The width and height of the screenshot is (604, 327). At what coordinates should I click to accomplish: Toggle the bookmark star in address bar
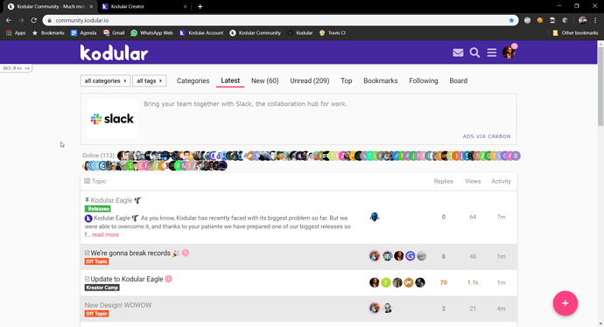[x=511, y=20]
